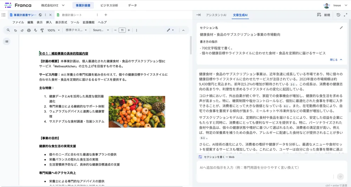Open the ファイル menu
The width and height of the screenshot is (351, 187).
click(x=18, y=22)
